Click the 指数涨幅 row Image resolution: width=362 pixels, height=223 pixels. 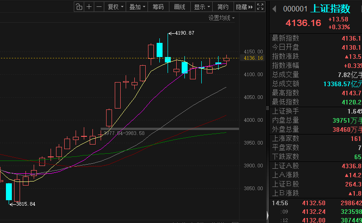(x=316, y=66)
